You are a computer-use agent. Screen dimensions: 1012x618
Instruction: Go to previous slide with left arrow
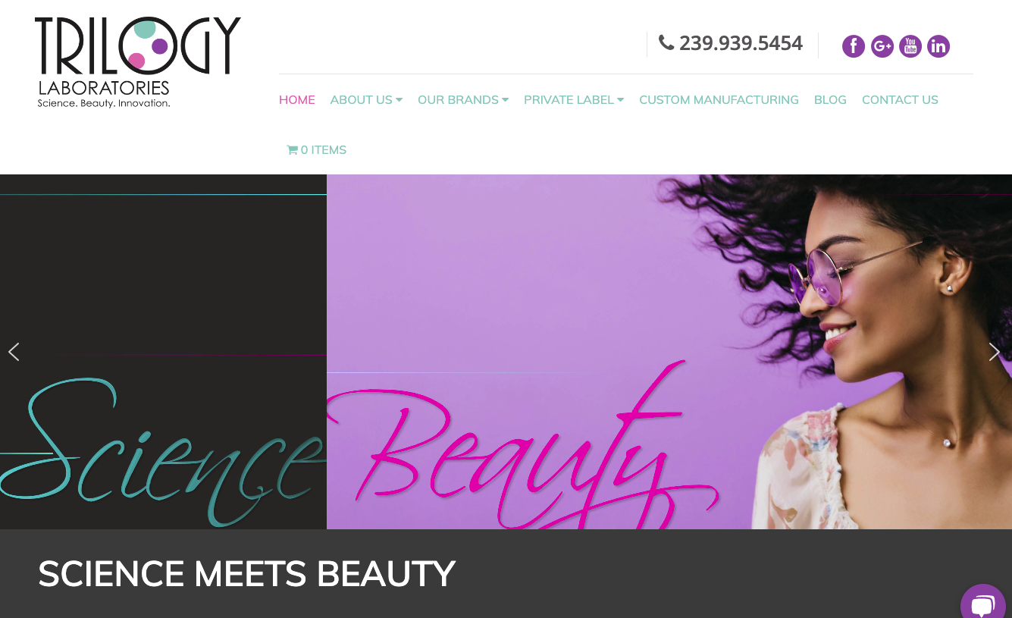point(14,352)
